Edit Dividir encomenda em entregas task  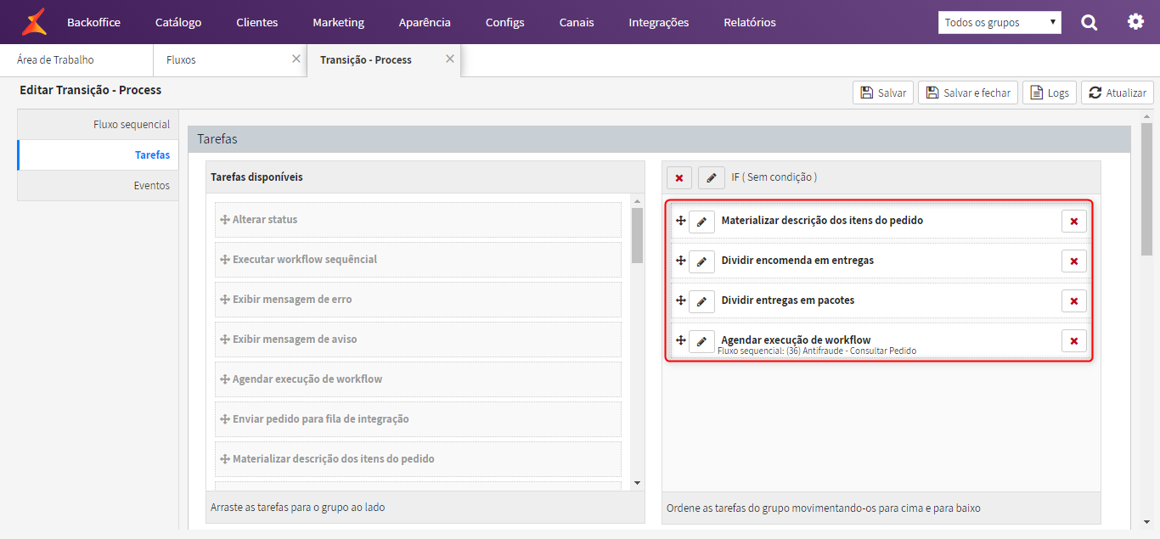click(701, 261)
